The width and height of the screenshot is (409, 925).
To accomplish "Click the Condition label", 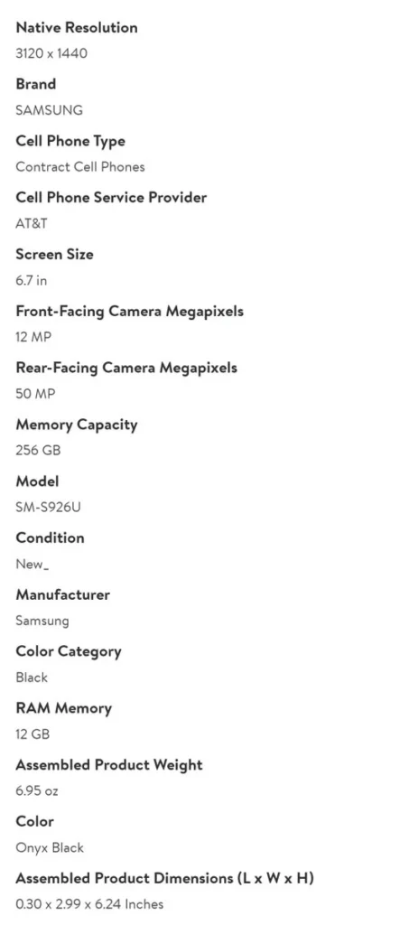I will pos(50,538).
